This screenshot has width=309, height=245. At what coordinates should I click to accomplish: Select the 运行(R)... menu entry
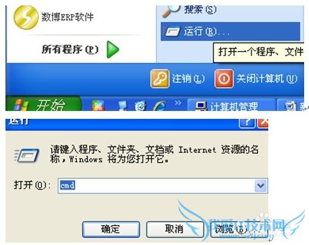coord(231,32)
